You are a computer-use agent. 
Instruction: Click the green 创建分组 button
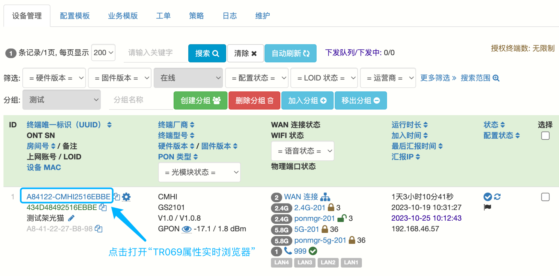tap(200, 100)
